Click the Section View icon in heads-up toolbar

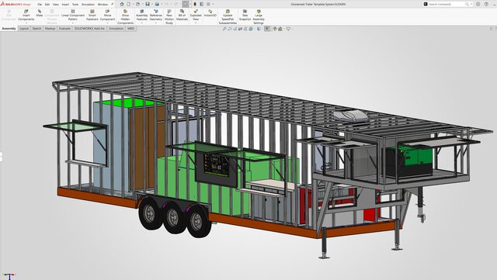(x=240, y=29)
